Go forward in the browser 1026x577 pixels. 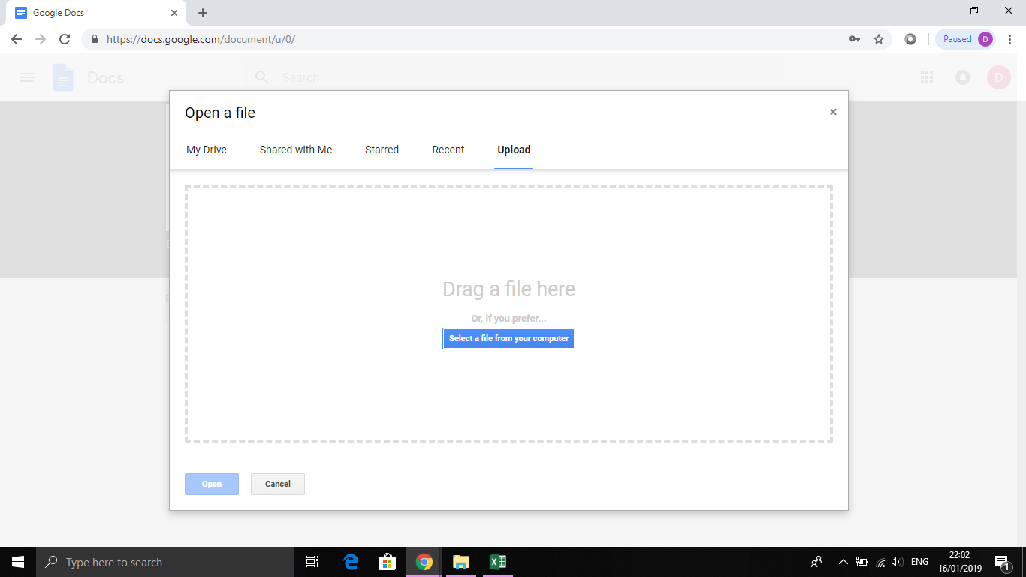[41, 39]
